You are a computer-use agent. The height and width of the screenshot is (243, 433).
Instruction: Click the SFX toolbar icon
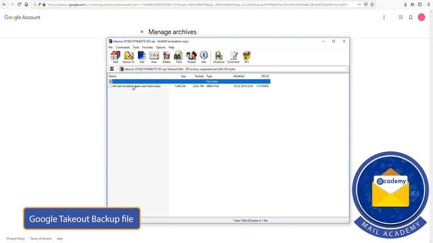point(246,57)
